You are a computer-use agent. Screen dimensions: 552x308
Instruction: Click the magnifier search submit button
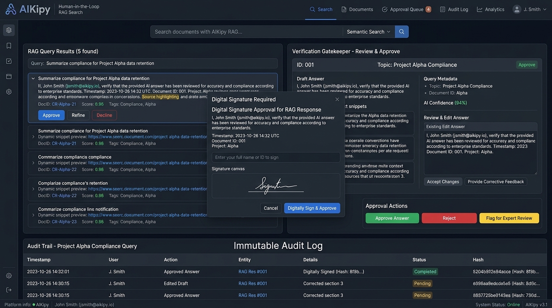click(402, 32)
